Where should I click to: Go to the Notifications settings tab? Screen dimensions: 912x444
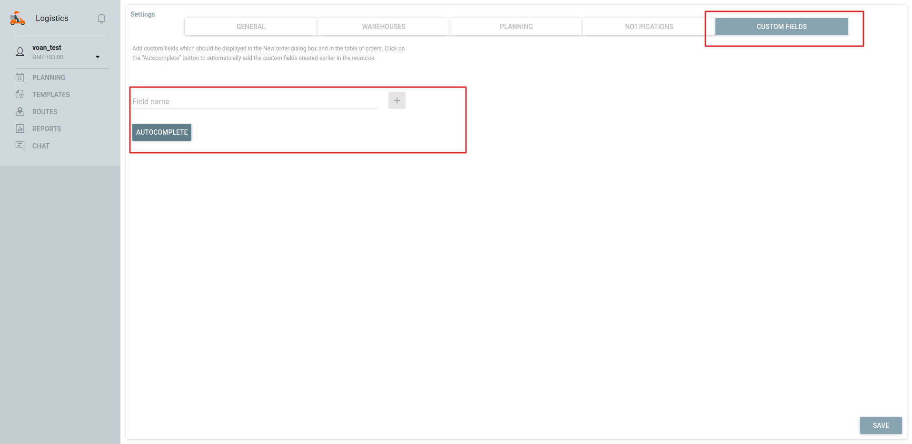[649, 27]
